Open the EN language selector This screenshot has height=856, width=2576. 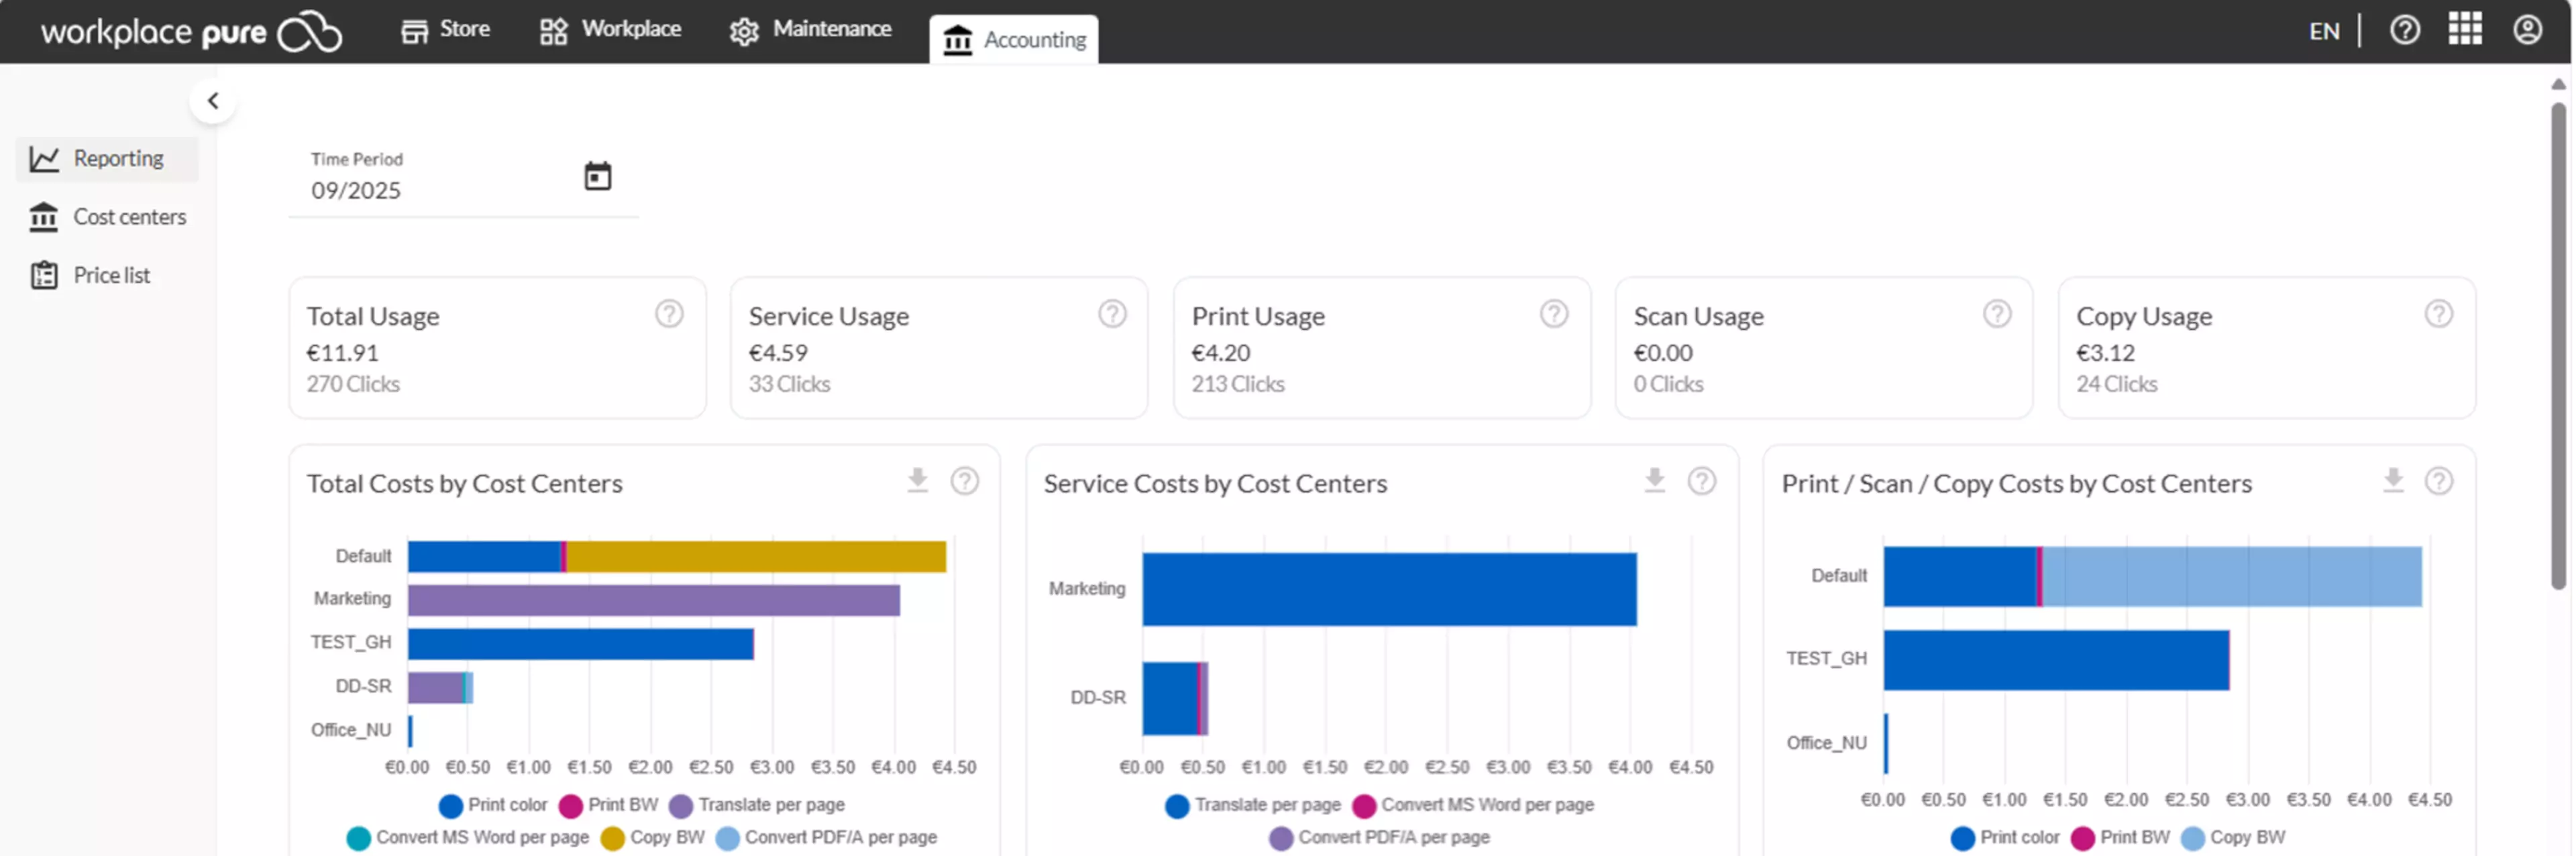click(x=2323, y=31)
